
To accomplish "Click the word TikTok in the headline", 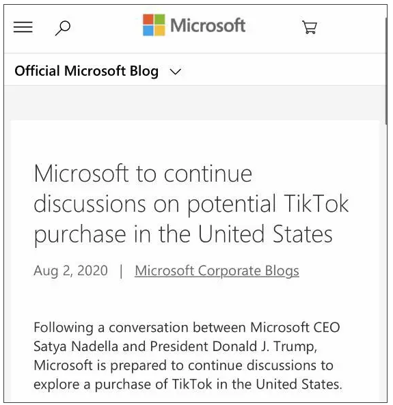I will click(x=316, y=204).
